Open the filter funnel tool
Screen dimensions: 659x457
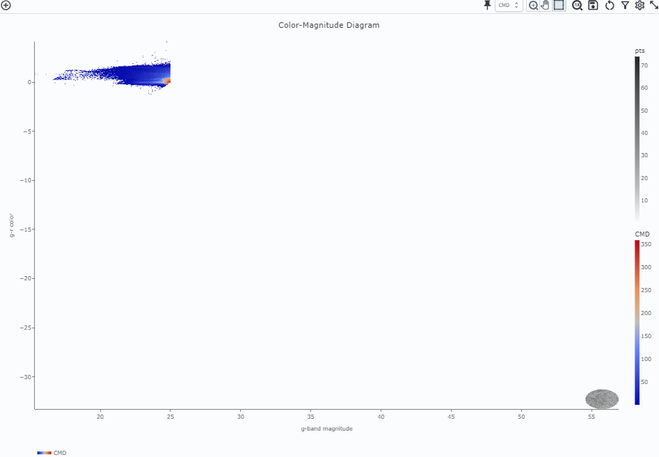625,6
